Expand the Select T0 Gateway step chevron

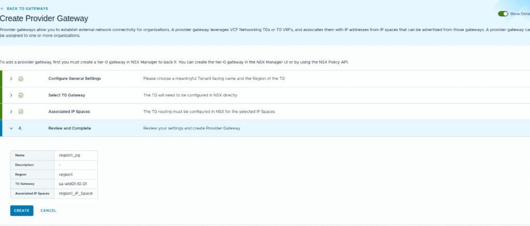pyautogui.click(x=11, y=95)
